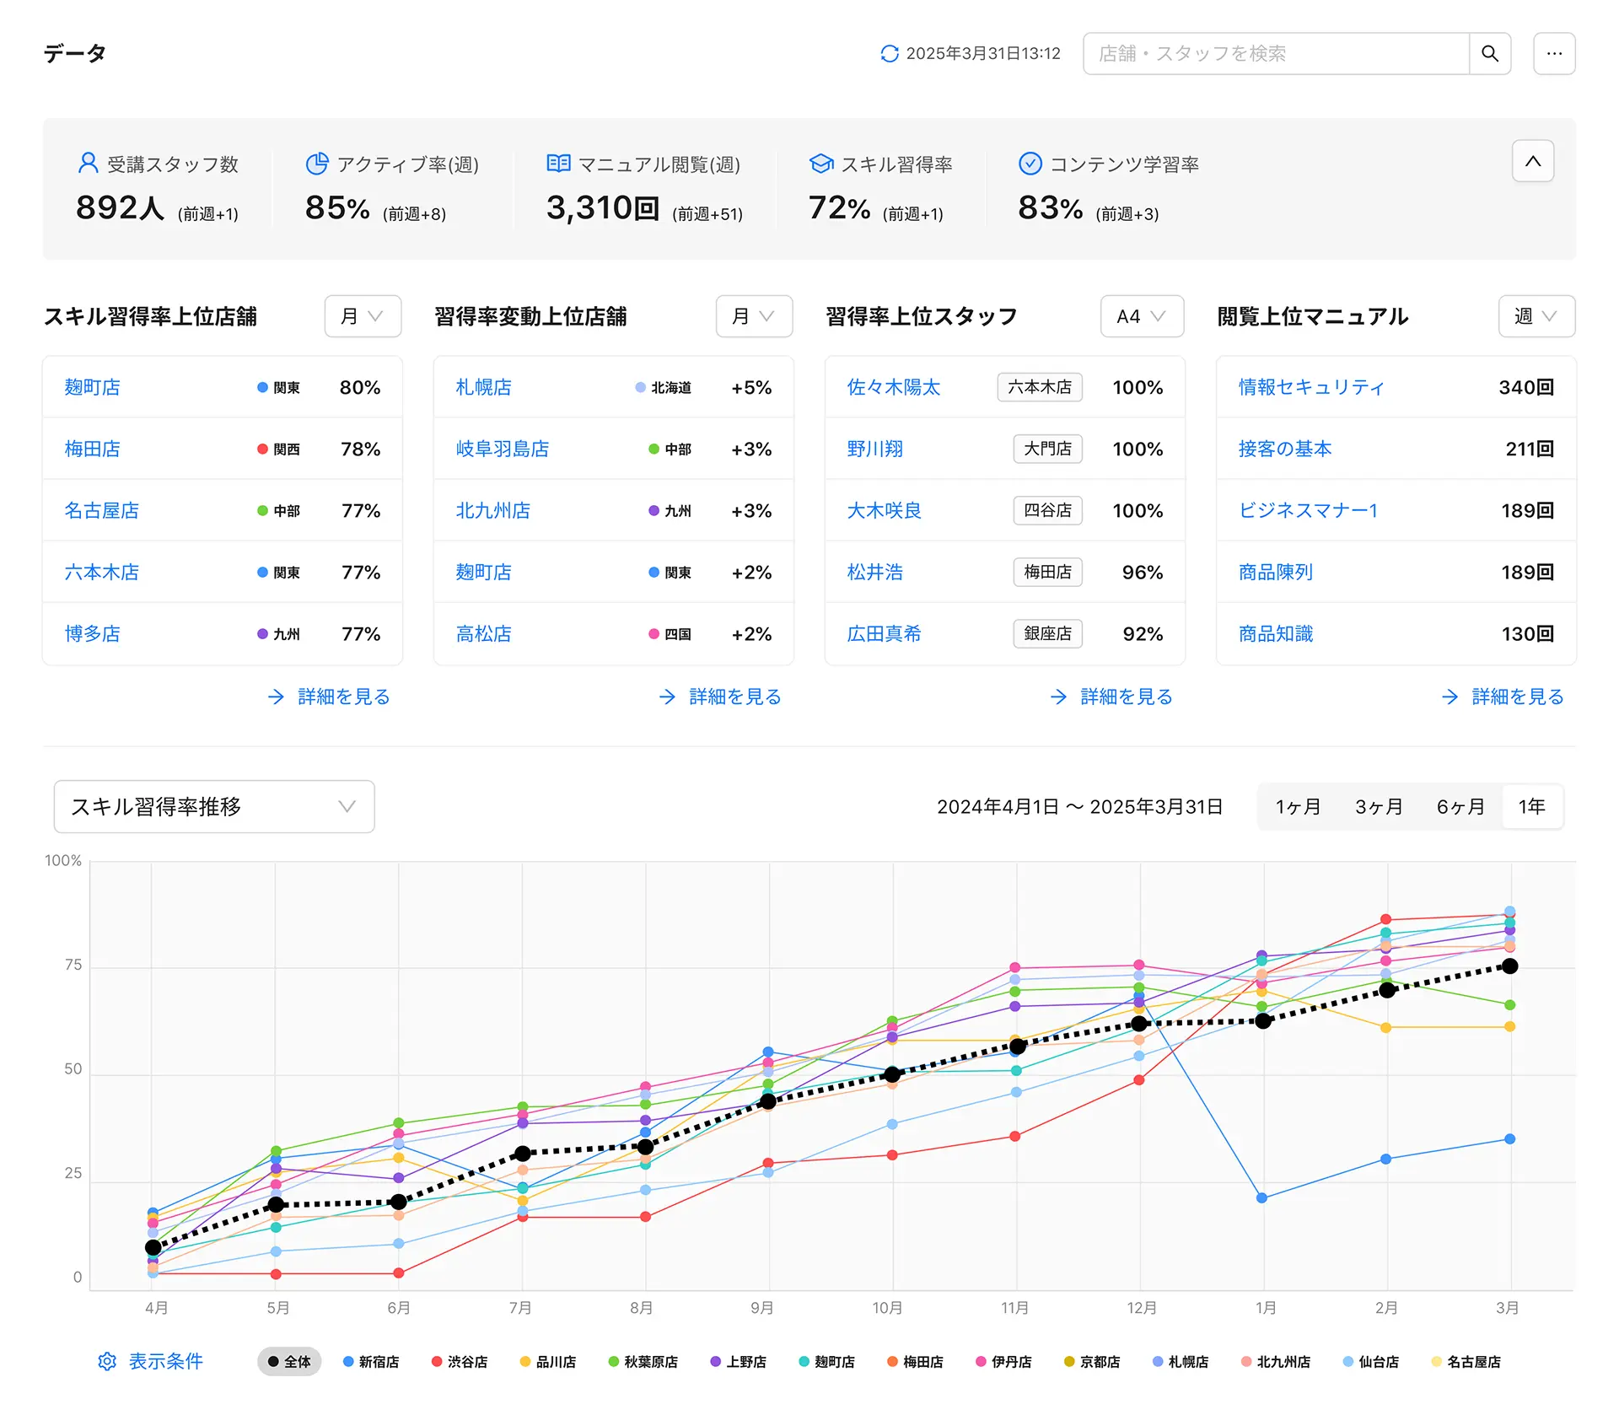Click arrow icon under 閲覧上位マニュアル list
The image size is (1619, 1415).
tap(1450, 697)
